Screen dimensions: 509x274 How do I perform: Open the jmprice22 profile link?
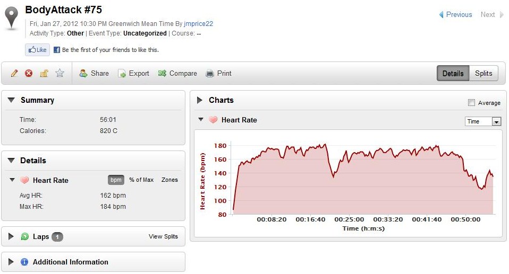[x=198, y=24]
